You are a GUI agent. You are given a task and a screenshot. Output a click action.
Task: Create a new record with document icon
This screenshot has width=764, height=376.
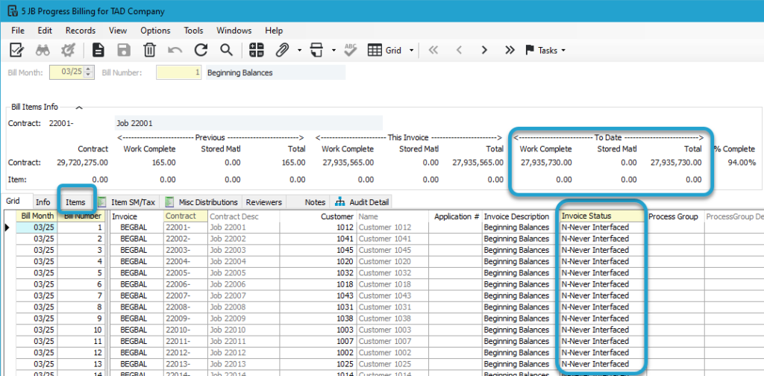coord(98,50)
